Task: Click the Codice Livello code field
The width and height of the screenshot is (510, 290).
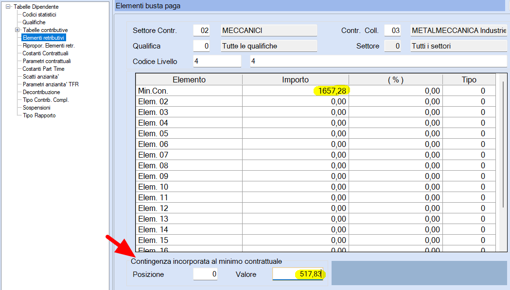Action: (217, 61)
